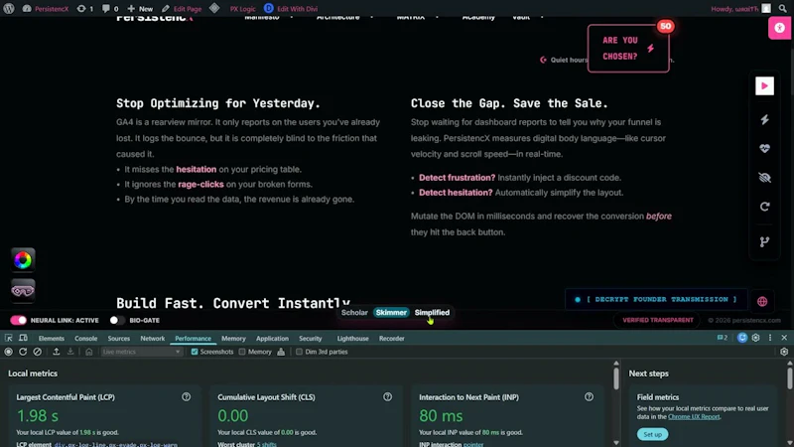Open the Chrome UX Report link

[693, 416]
